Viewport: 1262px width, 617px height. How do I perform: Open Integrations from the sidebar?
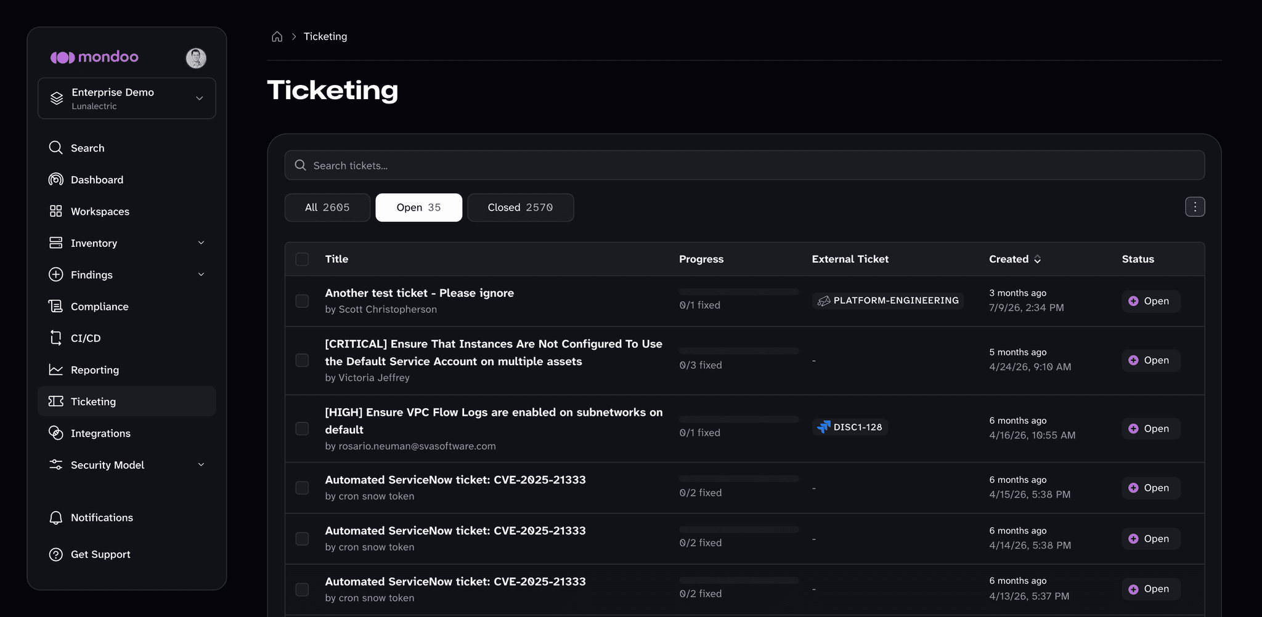click(127, 433)
